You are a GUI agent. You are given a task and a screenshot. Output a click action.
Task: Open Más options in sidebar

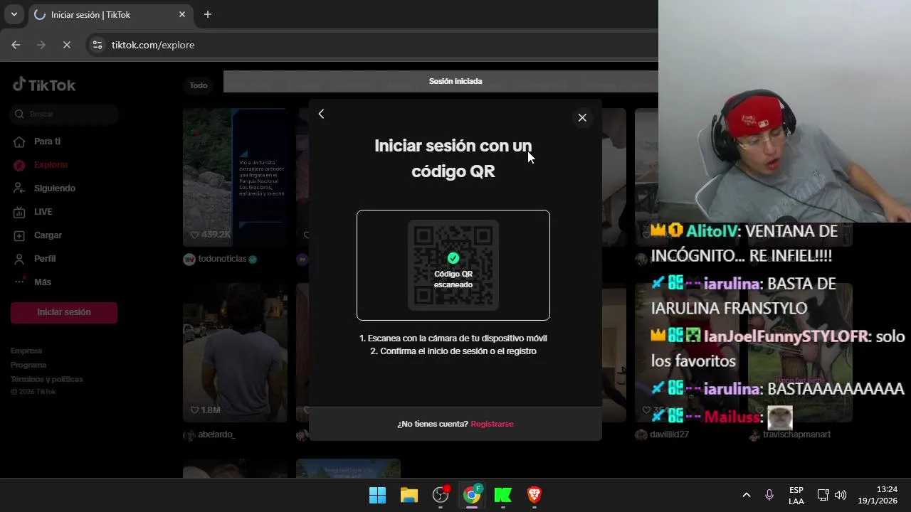pyautogui.click(x=43, y=282)
